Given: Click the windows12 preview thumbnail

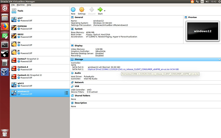Looking at the screenshot, I should pos(203,31).
